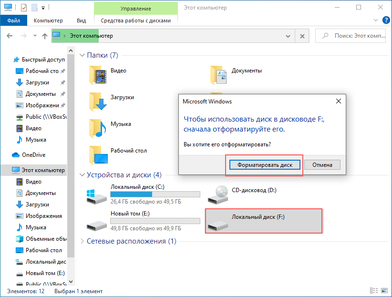
Task: Collapse the Папки (7) group
Action: [x=82, y=56]
